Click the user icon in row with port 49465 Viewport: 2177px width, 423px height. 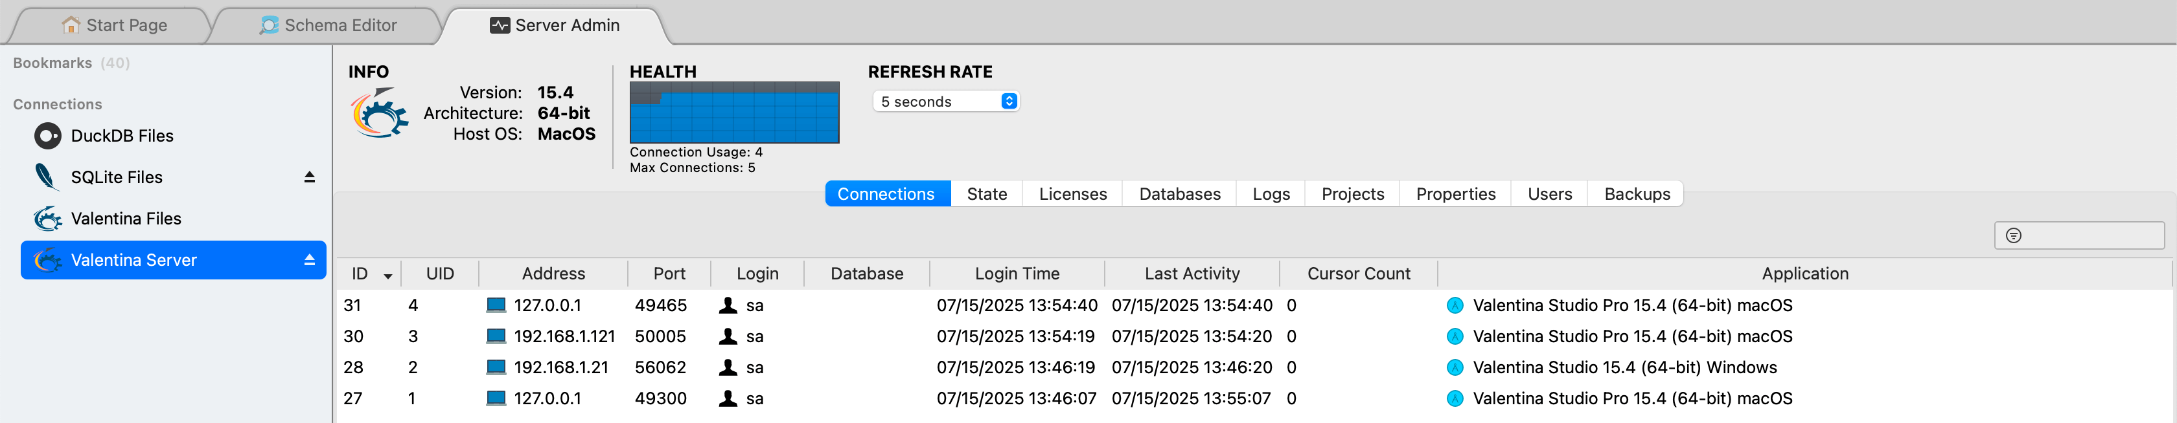728,305
